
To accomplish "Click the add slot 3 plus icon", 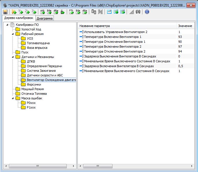I will pyautogui.click(x=34, y=12).
